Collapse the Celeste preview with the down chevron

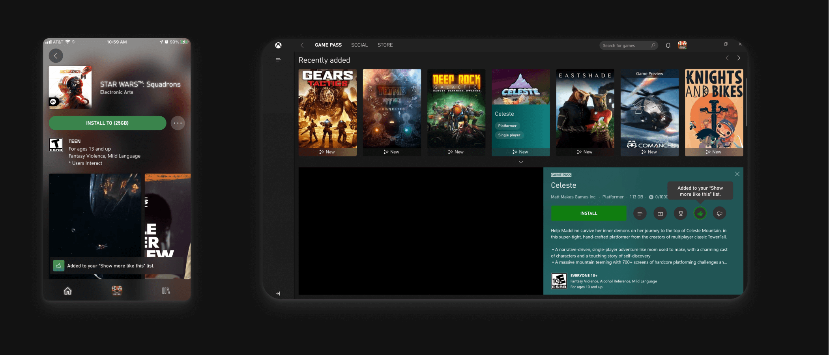(x=521, y=162)
